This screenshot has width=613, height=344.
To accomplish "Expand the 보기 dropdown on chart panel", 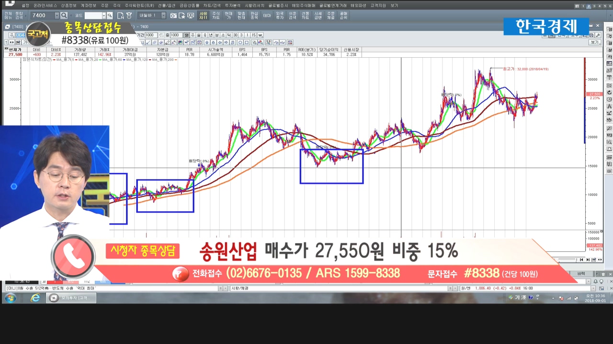I will (595, 43).
